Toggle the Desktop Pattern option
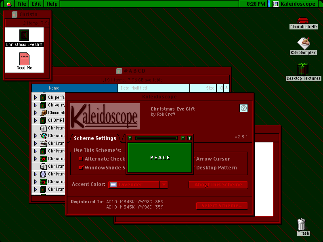This screenshot has width=323, height=242. [216, 168]
